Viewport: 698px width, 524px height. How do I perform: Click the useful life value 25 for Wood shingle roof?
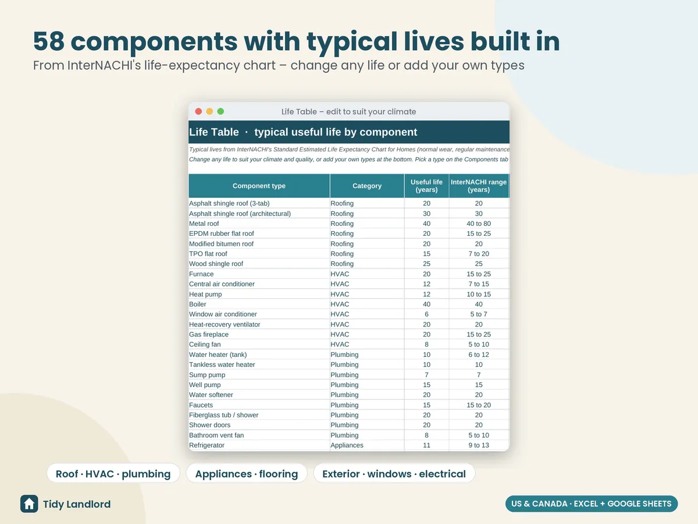click(426, 264)
